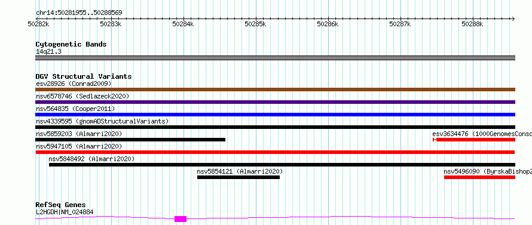Click the L2HGDH|NM_024884 gene label

pyautogui.click(x=65, y=212)
